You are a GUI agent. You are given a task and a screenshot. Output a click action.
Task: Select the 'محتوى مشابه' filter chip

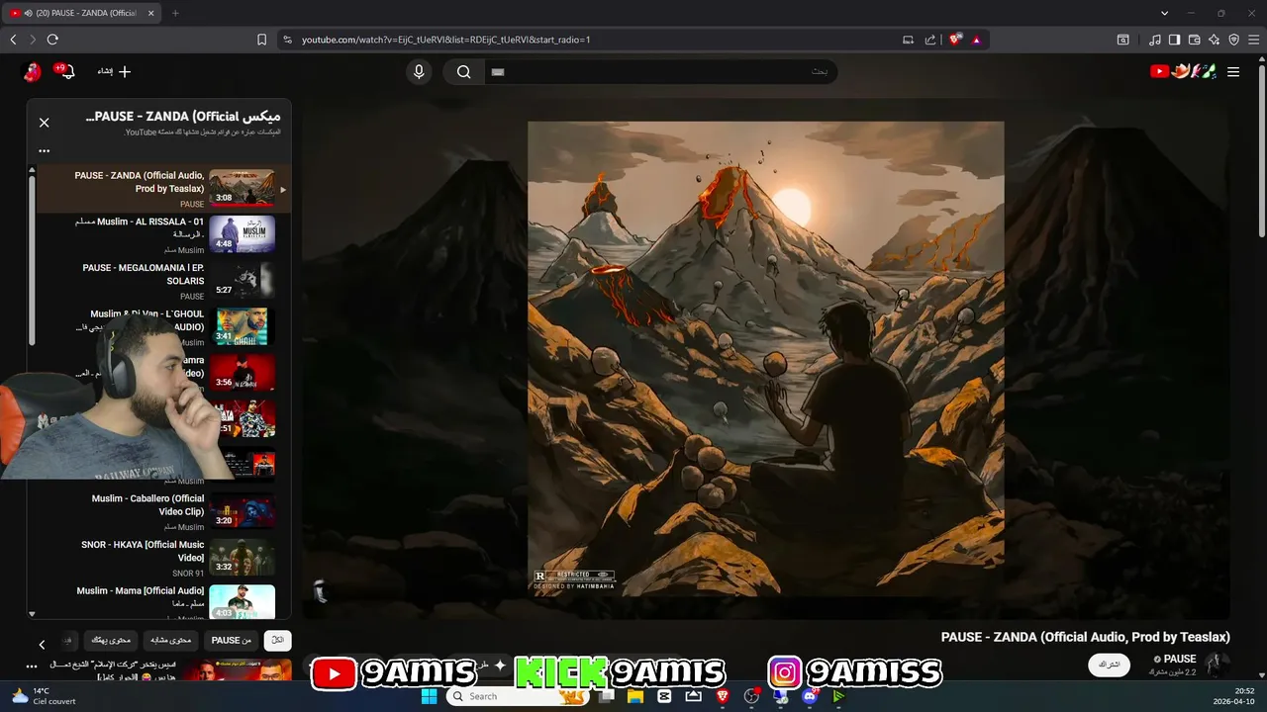coord(169,641)
